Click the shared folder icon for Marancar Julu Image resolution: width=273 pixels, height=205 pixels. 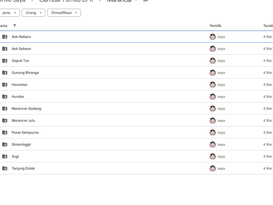[5, 121]
